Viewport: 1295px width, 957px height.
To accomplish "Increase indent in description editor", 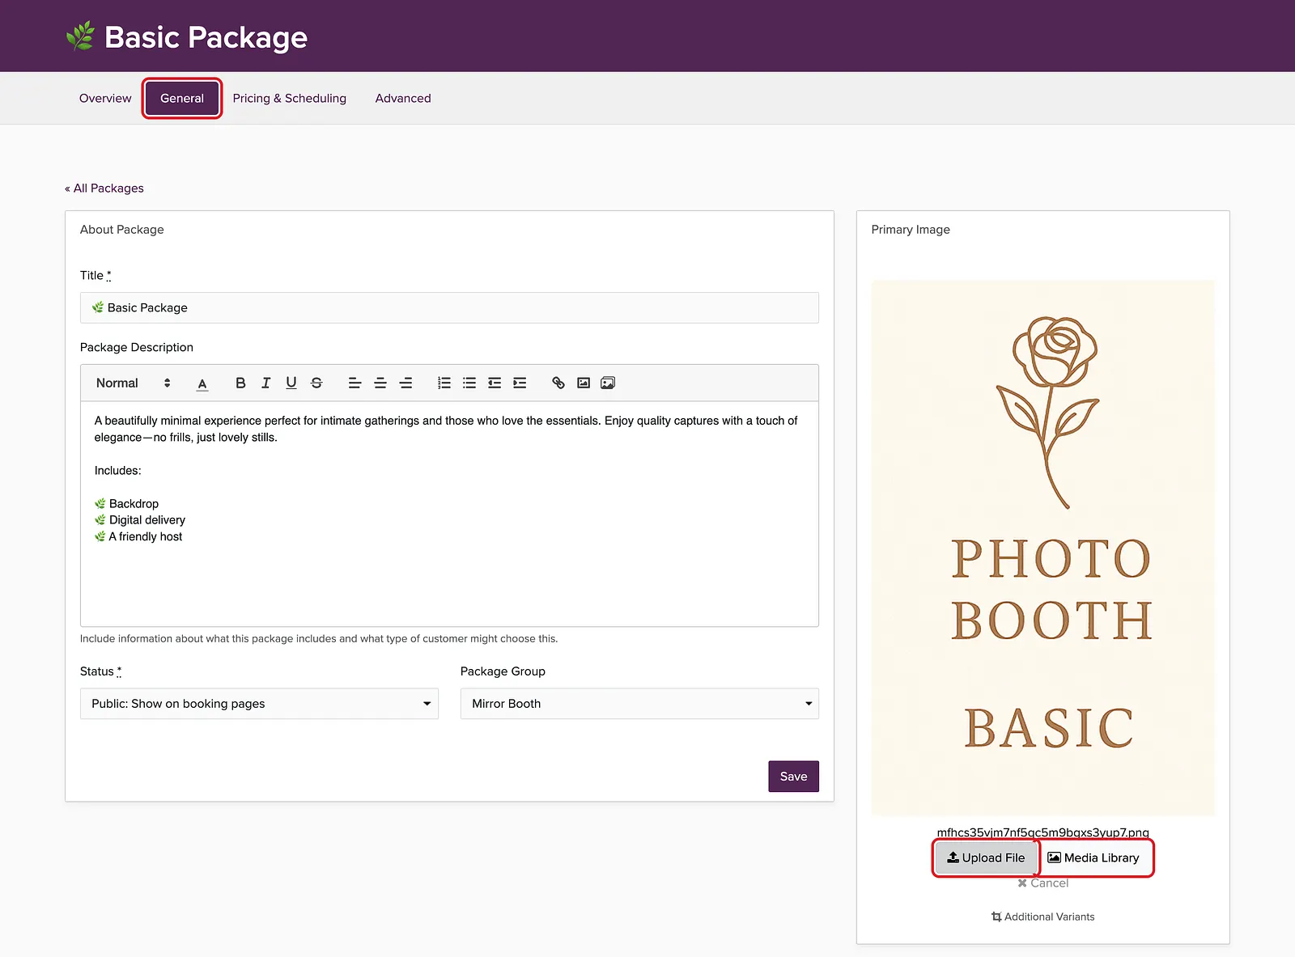I will (520, 383).
